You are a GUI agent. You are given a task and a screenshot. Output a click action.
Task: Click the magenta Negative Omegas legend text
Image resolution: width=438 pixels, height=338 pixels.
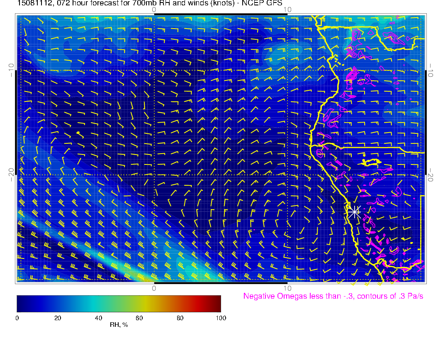(x=333, y=296)
